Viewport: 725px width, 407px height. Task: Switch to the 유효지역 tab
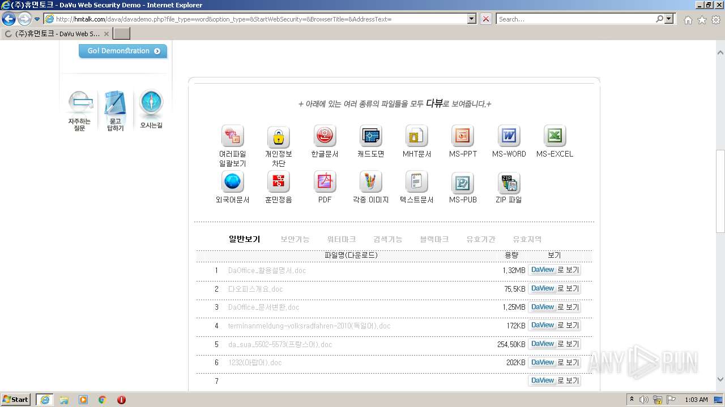(527, 240)
